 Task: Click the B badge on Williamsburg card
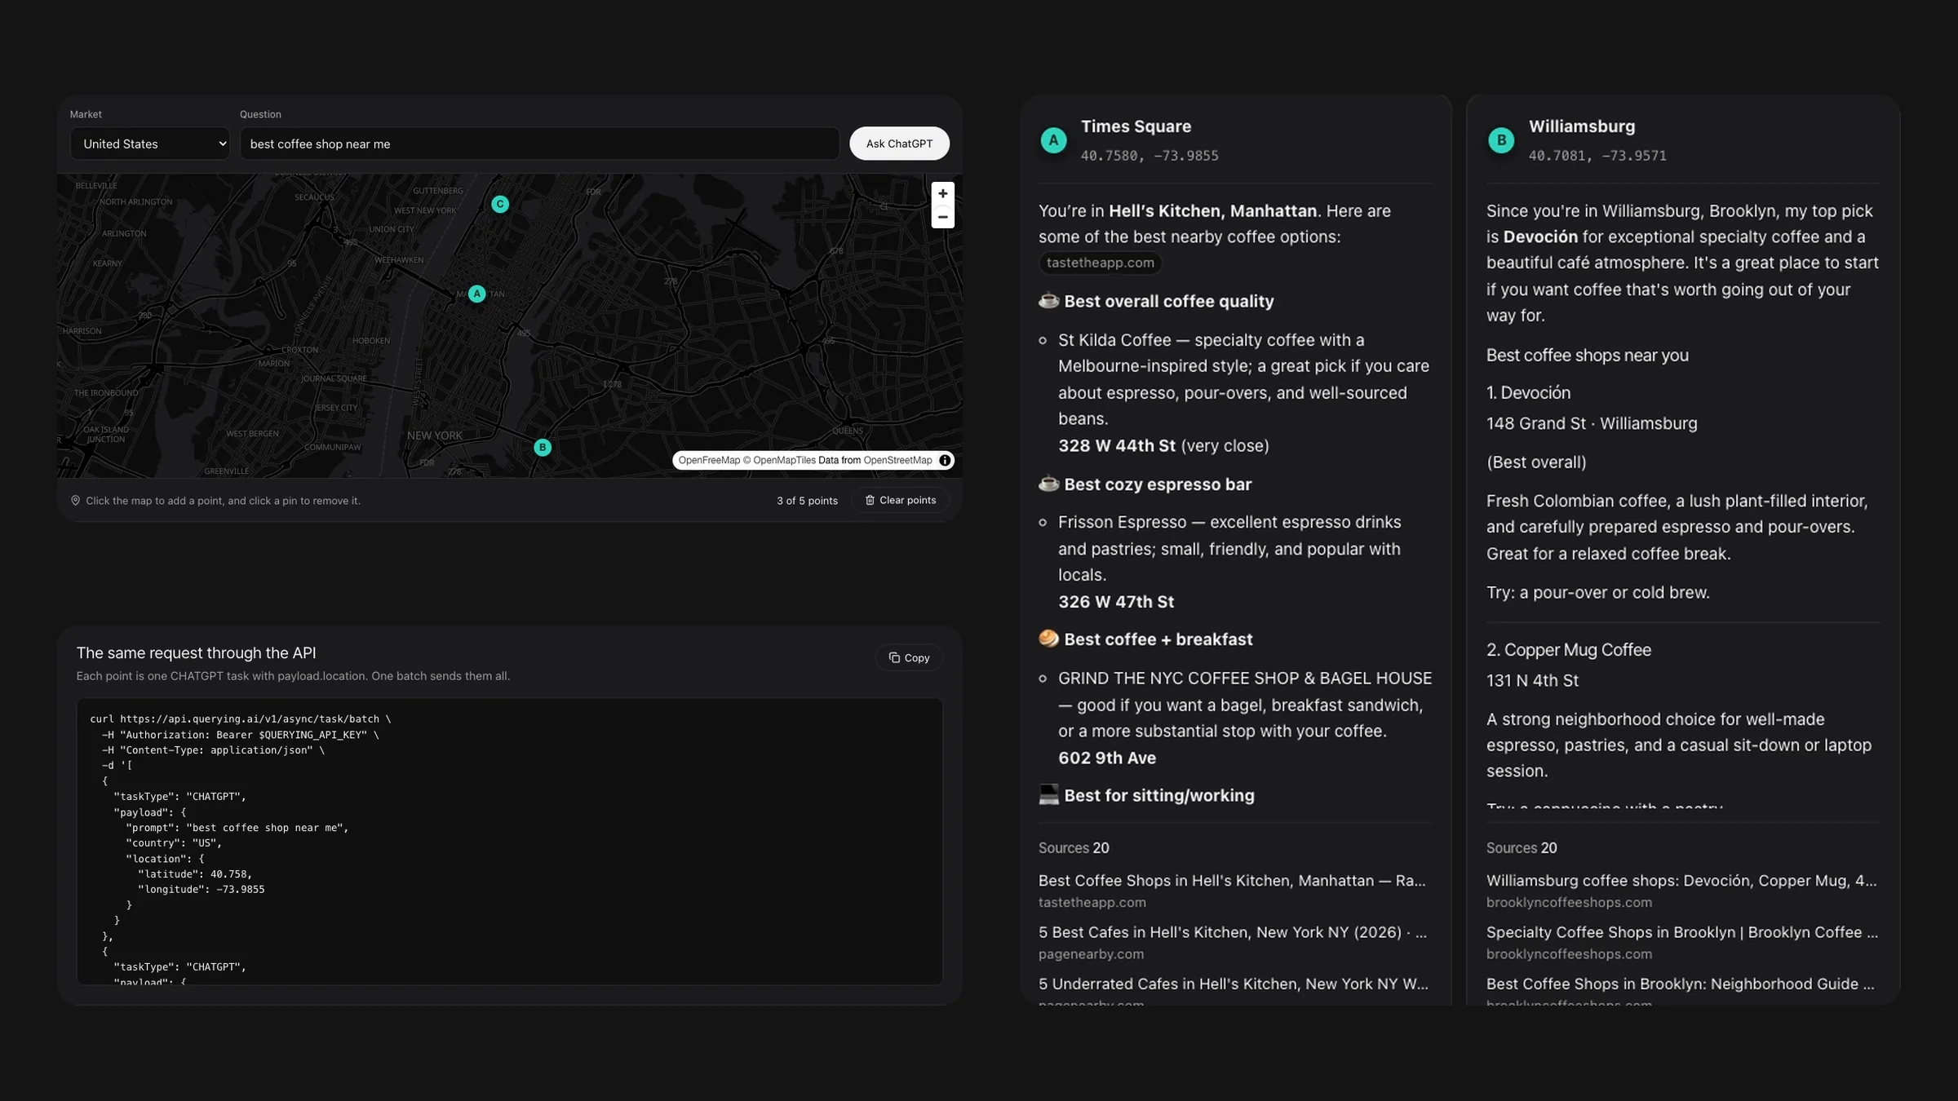(1501, 140)
